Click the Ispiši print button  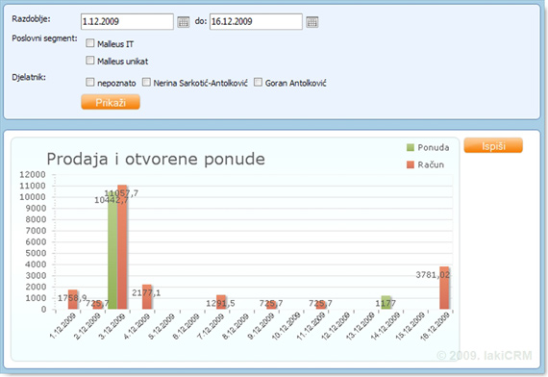tap(493, 145)
